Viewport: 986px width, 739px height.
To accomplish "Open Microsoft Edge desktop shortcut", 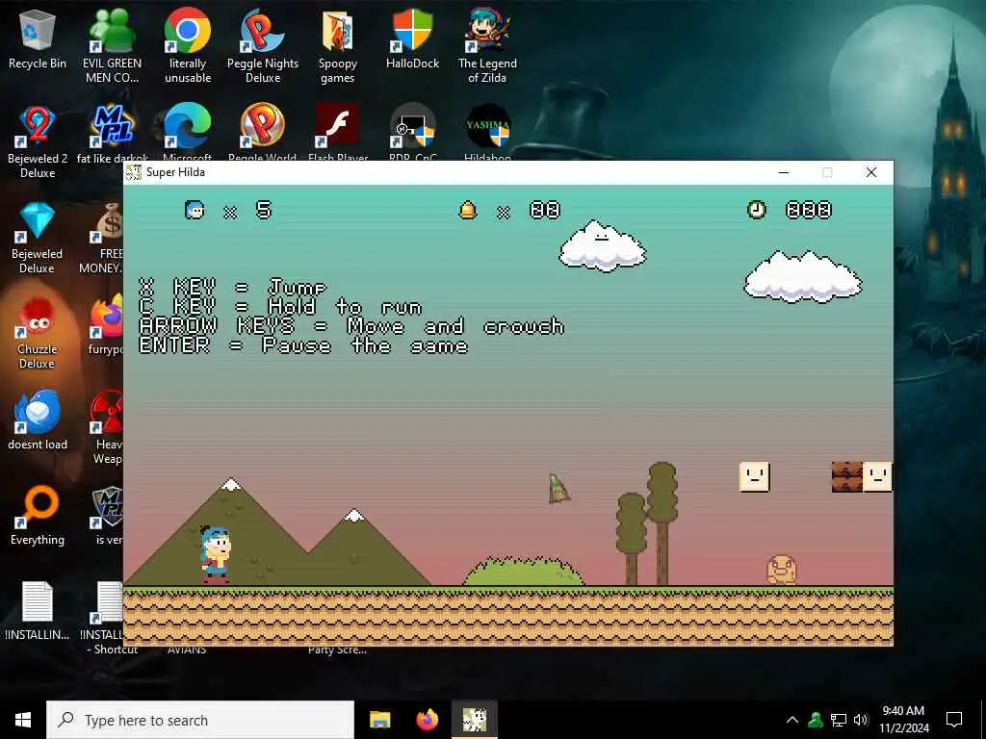I will tap(188, 132).
